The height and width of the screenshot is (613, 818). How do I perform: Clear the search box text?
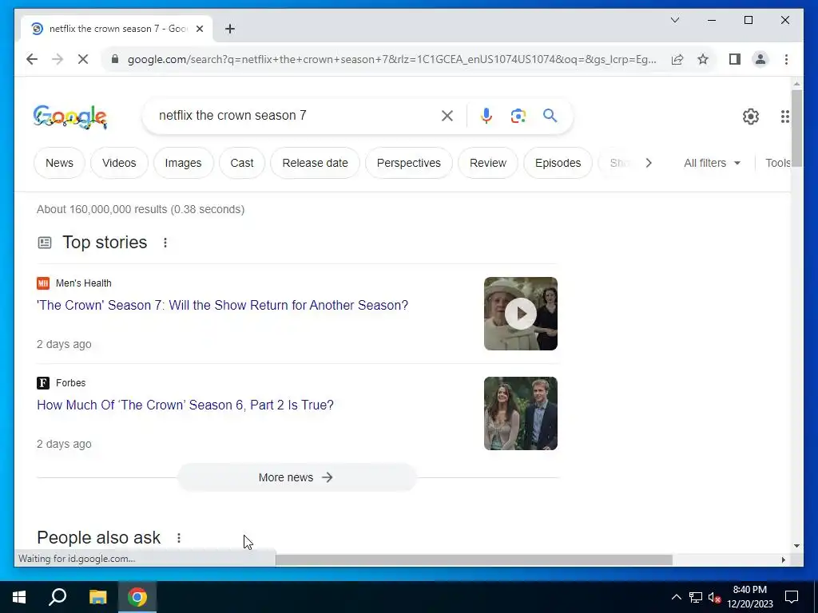click(447, 116)
